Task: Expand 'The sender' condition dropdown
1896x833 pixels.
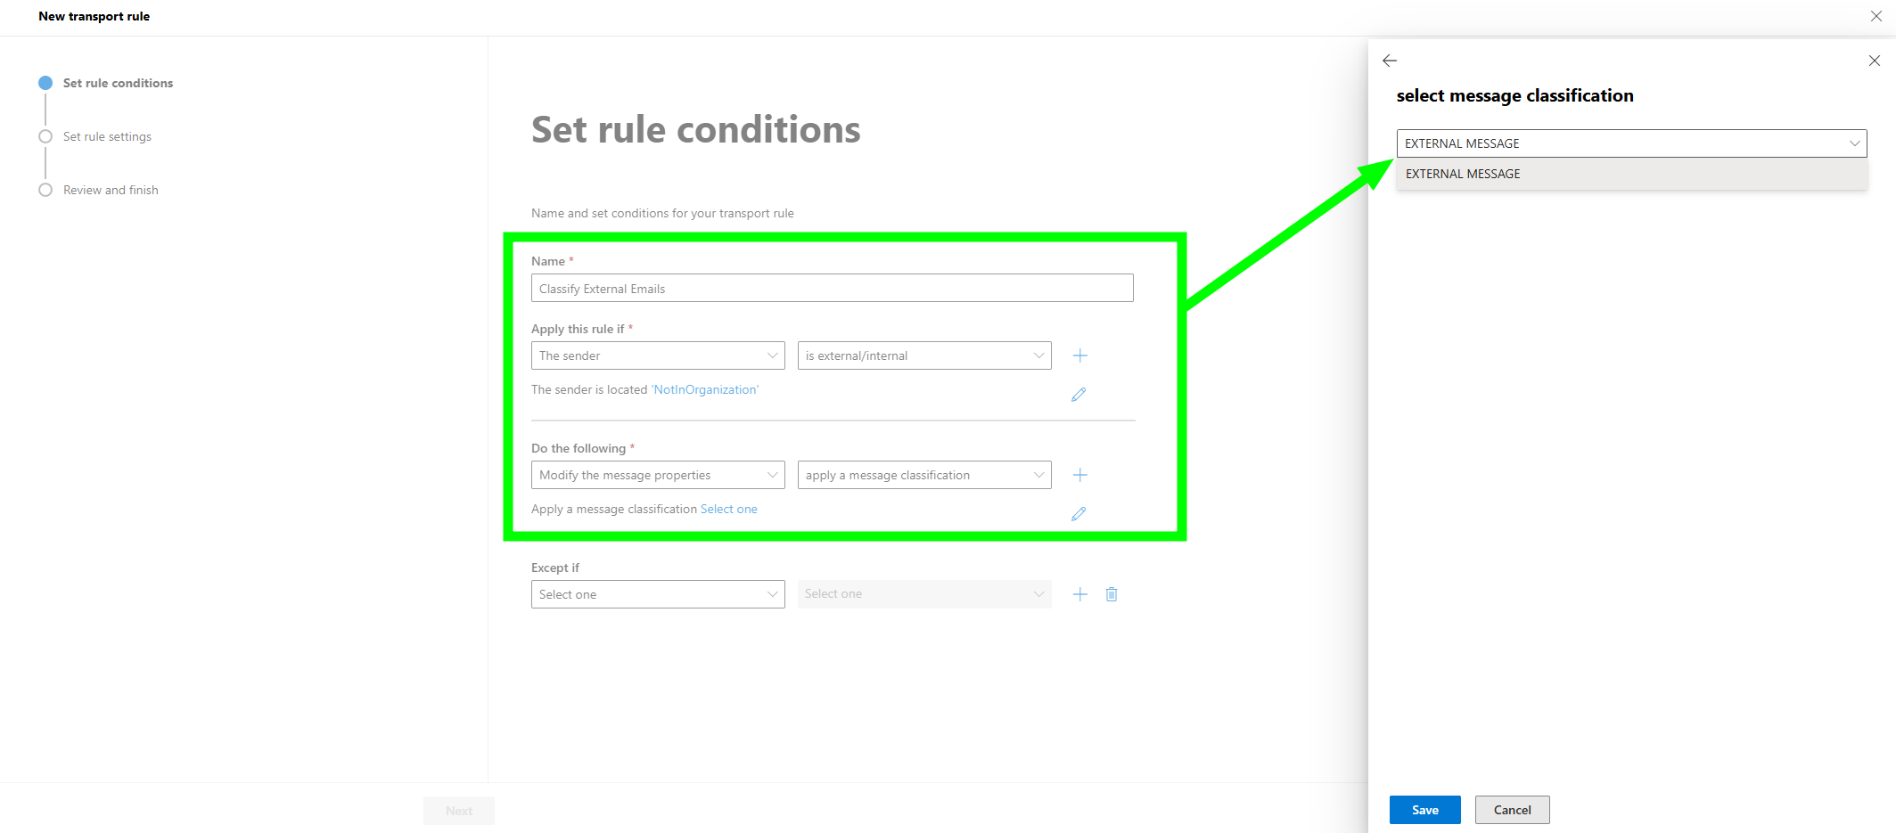Action: (658, 355)
